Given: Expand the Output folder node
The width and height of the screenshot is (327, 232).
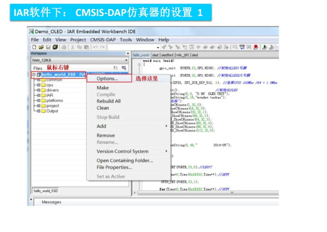Looking at the screenshot, I should pyautogui.click(x=38, y=111).
